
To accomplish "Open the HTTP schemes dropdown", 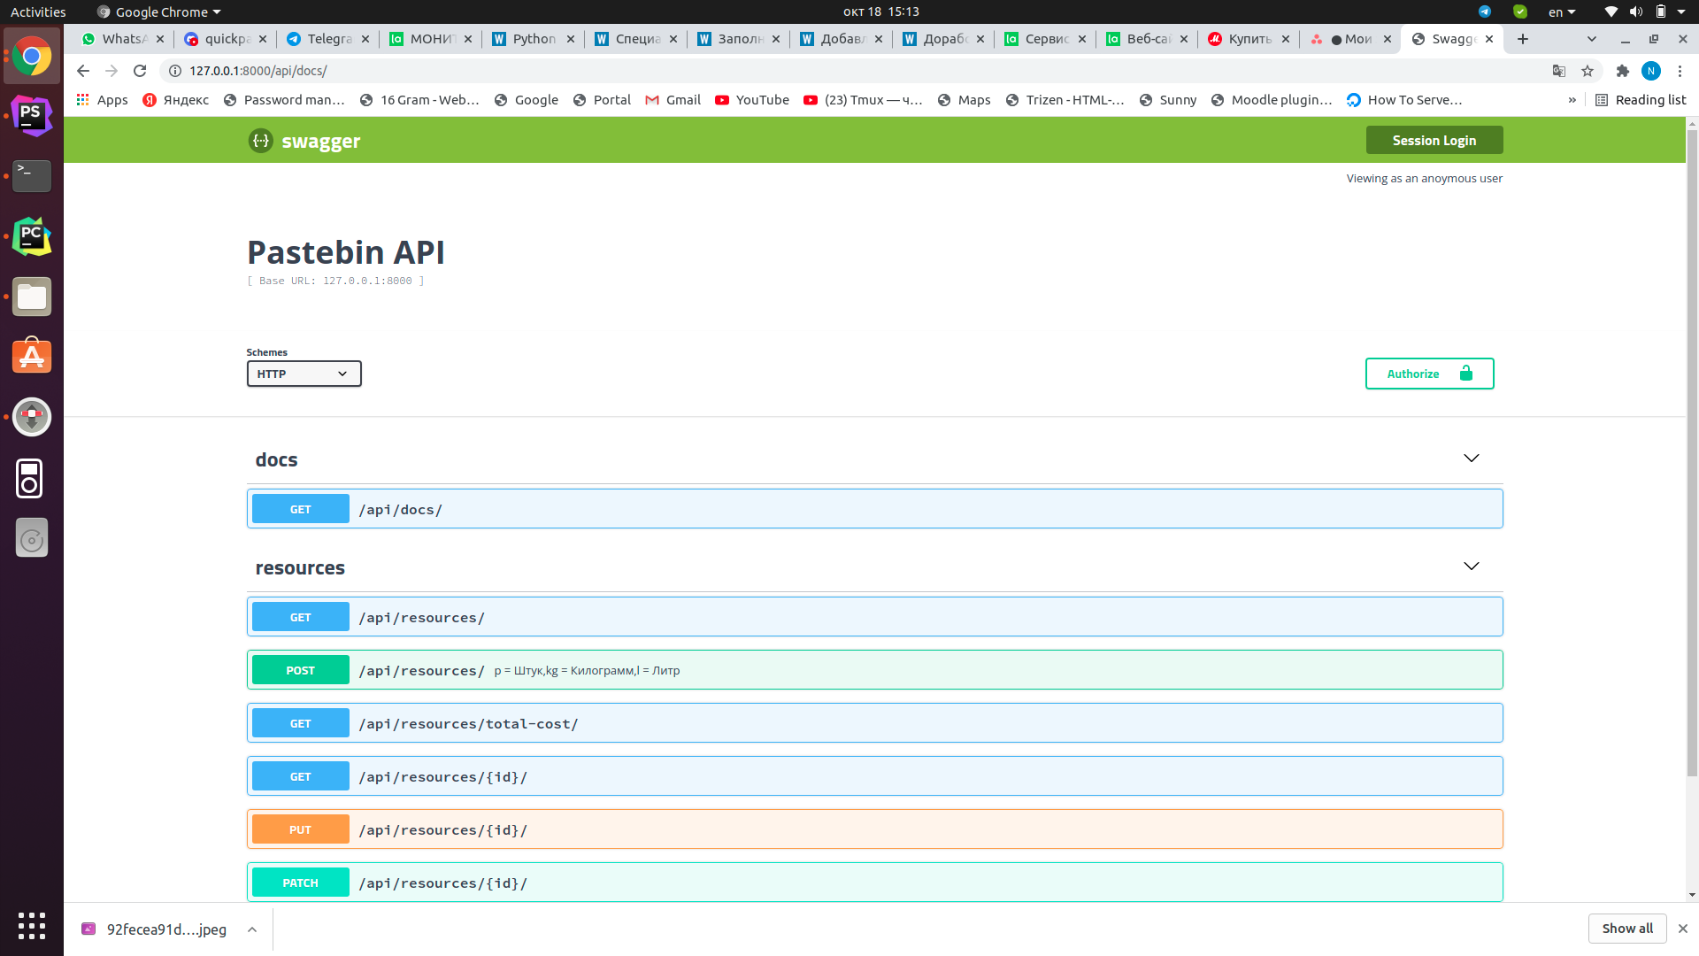I will click(x=304, y=374).
